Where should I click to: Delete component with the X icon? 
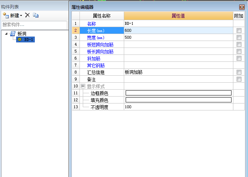click(x=27, y=15)
